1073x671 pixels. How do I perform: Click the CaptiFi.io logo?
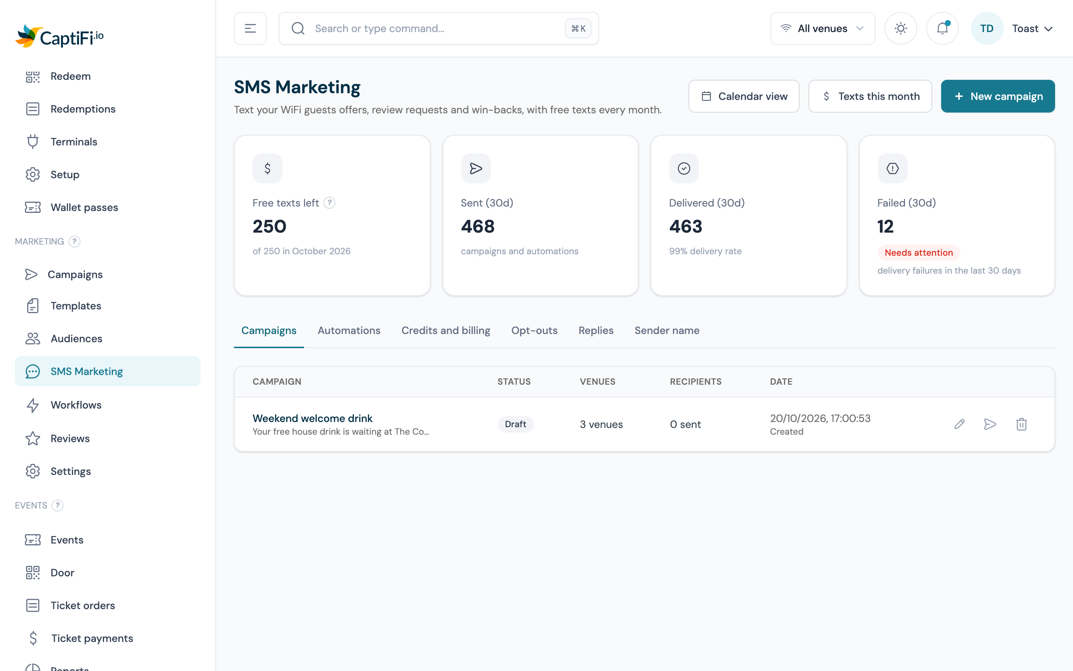[59, 37]
